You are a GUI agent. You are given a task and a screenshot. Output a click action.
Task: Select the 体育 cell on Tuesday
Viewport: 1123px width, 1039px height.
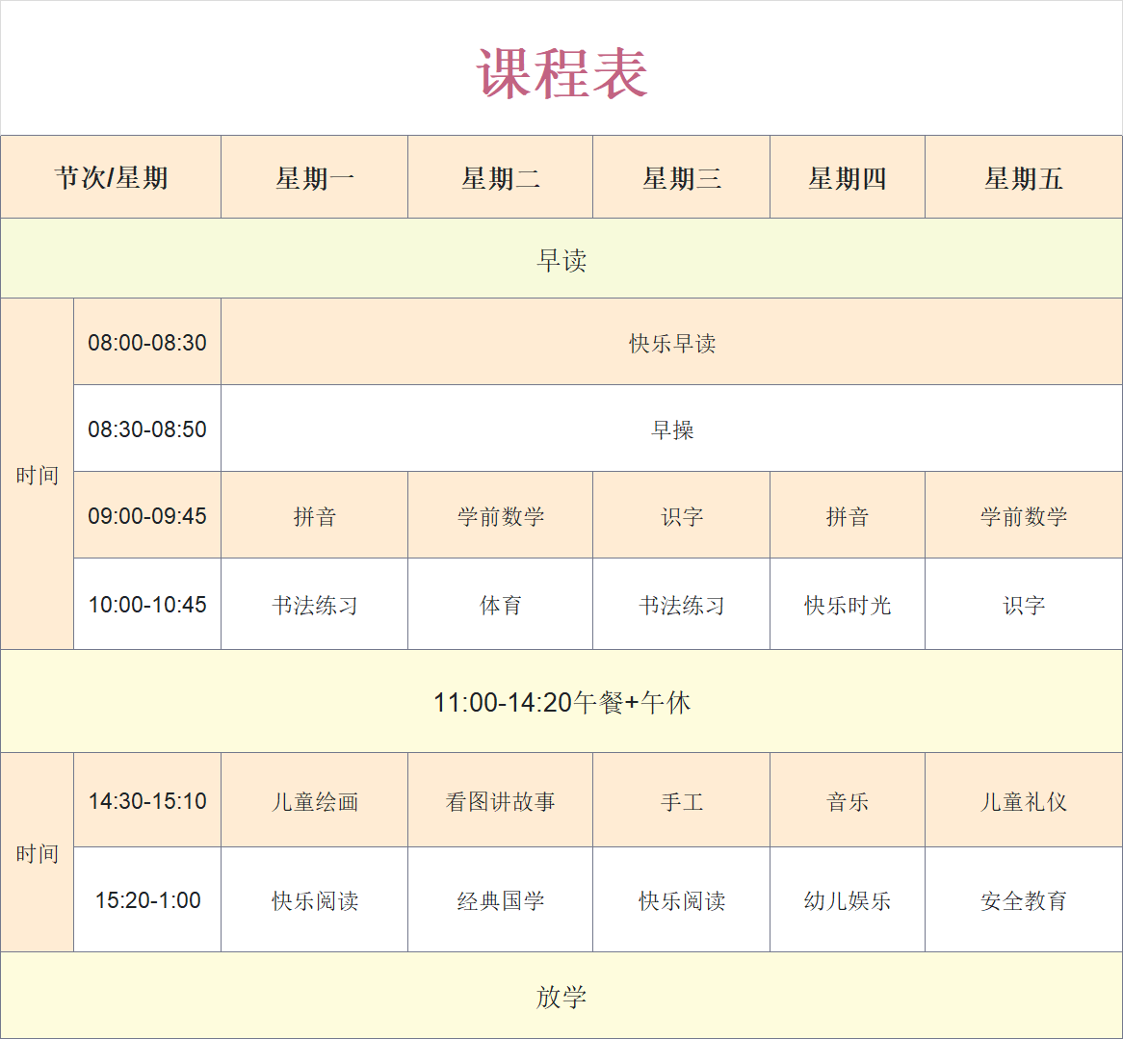click(500, 606)
